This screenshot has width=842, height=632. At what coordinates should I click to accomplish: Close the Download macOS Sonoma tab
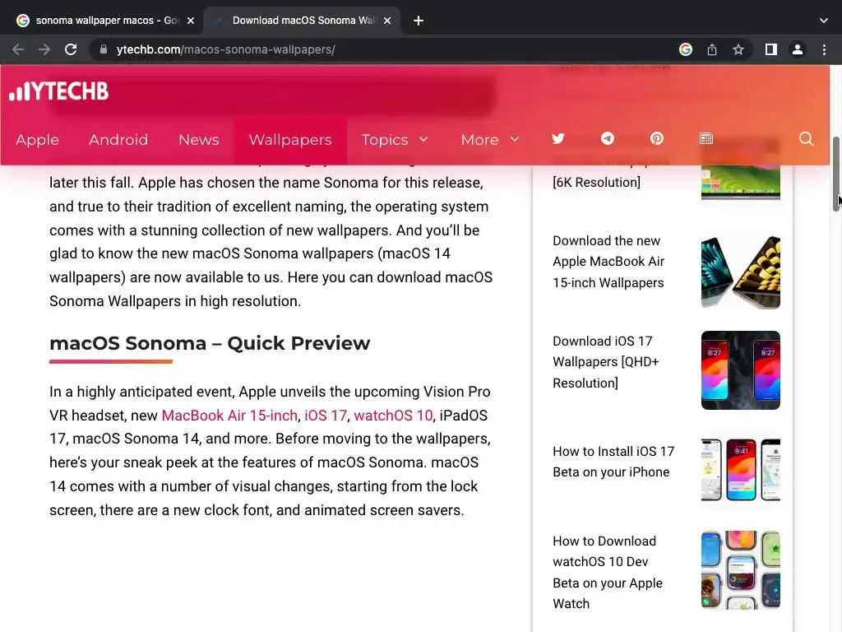(387, 21)
